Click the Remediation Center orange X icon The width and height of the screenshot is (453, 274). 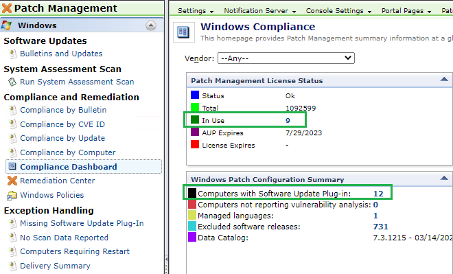12,181
